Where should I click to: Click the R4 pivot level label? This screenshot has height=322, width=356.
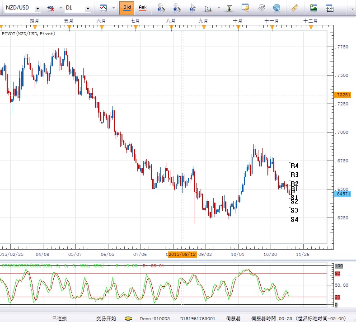click(x=295, y=166)
